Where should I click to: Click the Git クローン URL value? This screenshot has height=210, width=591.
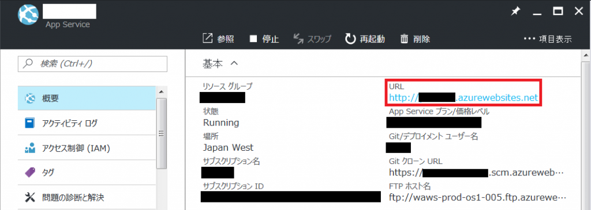coord(476,173)
